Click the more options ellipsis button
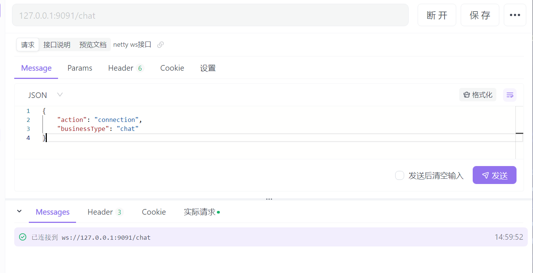Image resolution: width=533 pixels, height=273 pixels. (x=515, y=15)
